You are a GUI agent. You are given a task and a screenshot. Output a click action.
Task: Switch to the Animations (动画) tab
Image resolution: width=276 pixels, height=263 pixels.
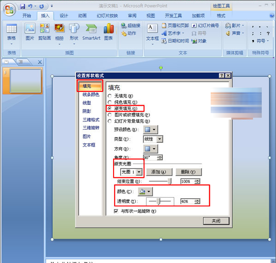pos(82,16)
